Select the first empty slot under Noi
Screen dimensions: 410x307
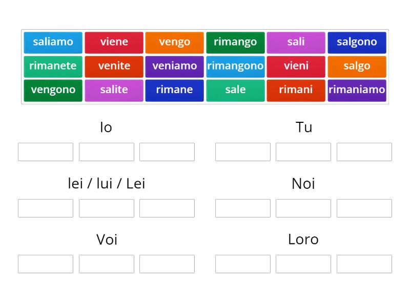point(243,208)
